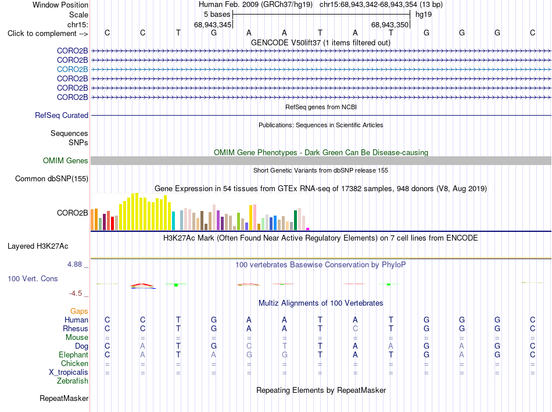Click the Scale label
This screenshot has width=552, height=412.
(78, 15)
